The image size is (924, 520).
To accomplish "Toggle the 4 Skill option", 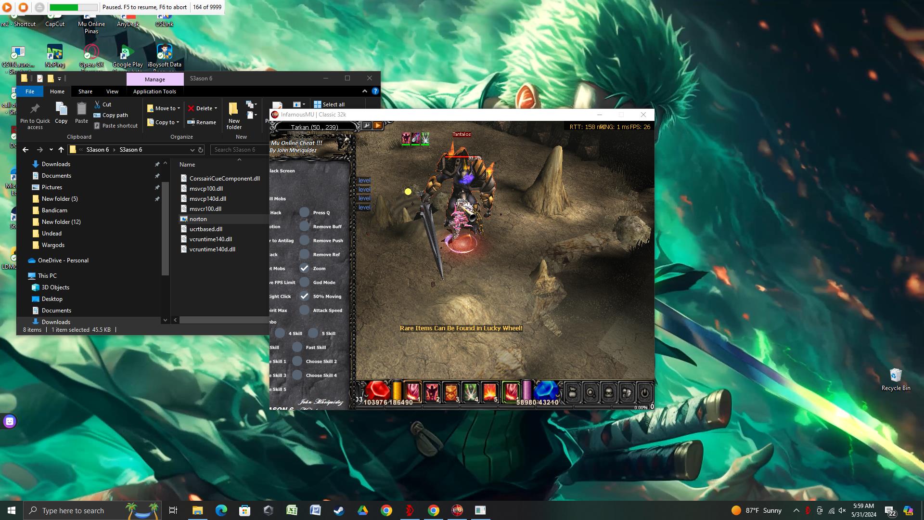I will (280, 333).
